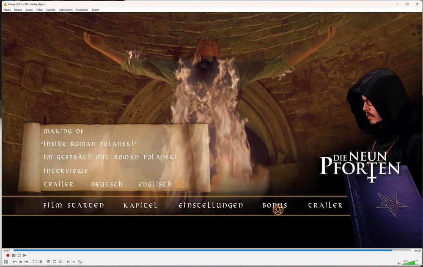Click the elapsed time 04:07 label

(6, 251)
